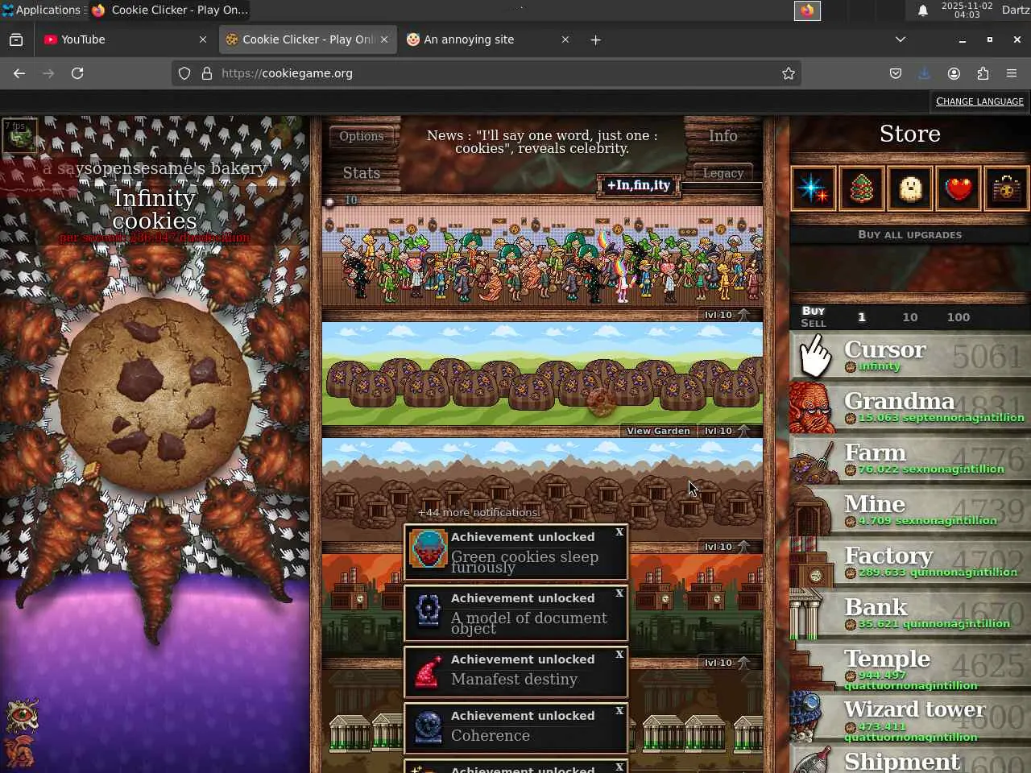Level up the farm row lvl 10
Viewport: 1031px width, 773px height.
728,431
